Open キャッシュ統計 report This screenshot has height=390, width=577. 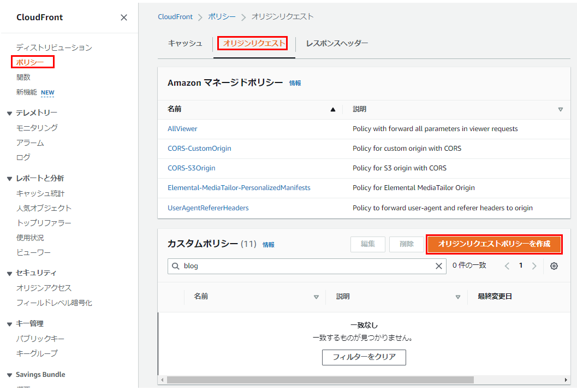tap(40, 193)
